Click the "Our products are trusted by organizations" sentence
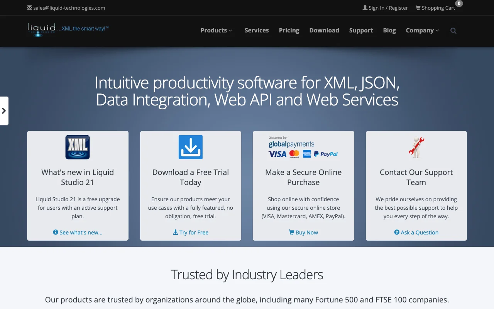494x309 pixels. point(247,300)
